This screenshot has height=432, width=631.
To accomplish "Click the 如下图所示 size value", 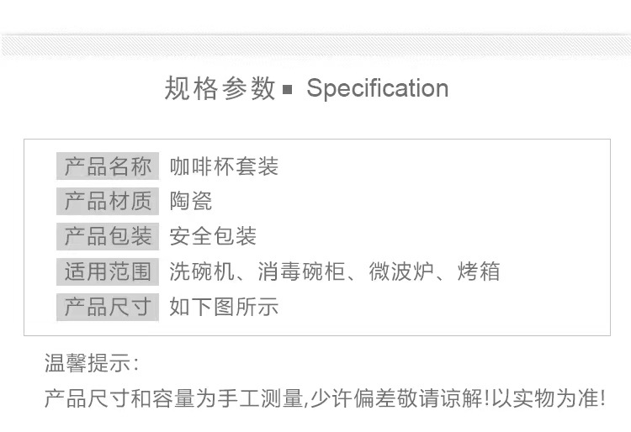I will (x=224, y=307).
